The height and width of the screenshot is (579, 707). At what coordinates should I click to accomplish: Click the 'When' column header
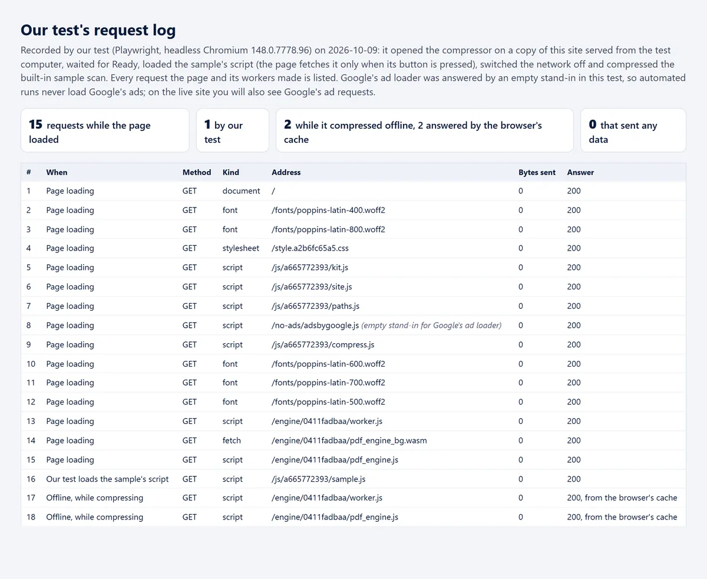(57, 172)
